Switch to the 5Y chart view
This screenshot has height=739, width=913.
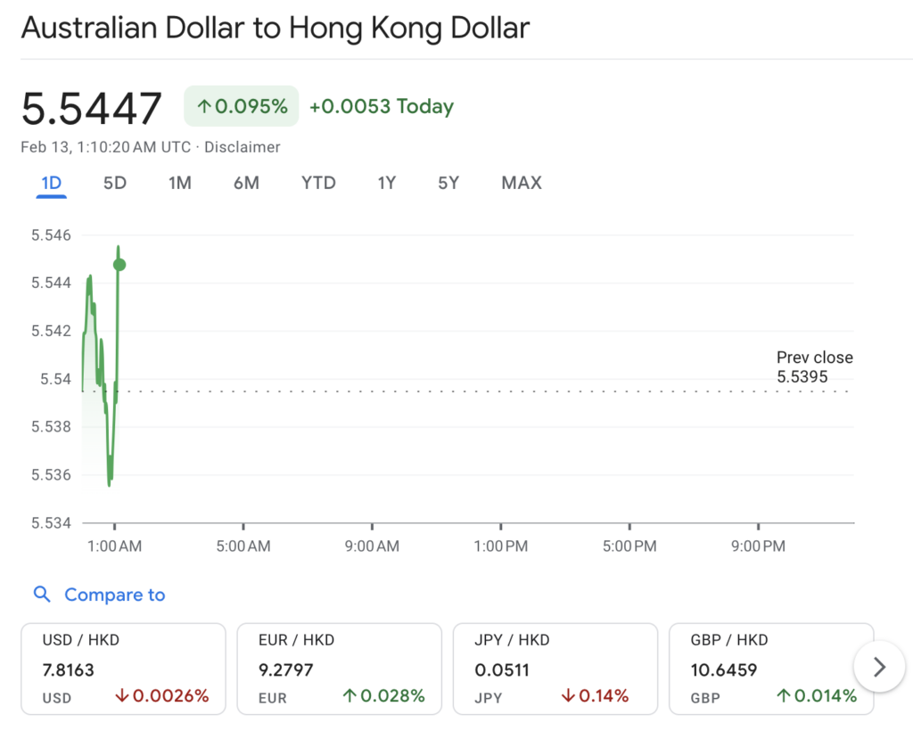point(448,183)
